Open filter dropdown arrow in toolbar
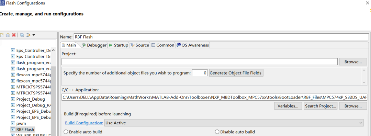Screen dimensions: 371x136 tap(34, 35)
